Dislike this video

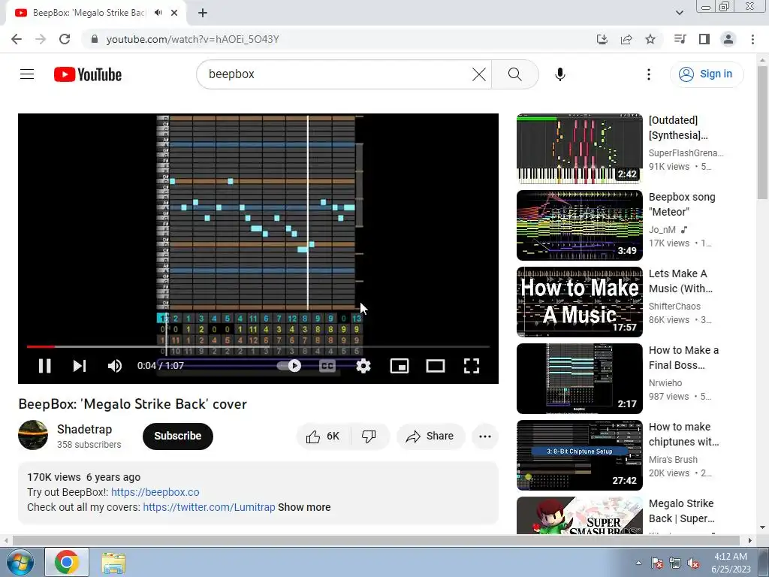click(x=369, y=437)
